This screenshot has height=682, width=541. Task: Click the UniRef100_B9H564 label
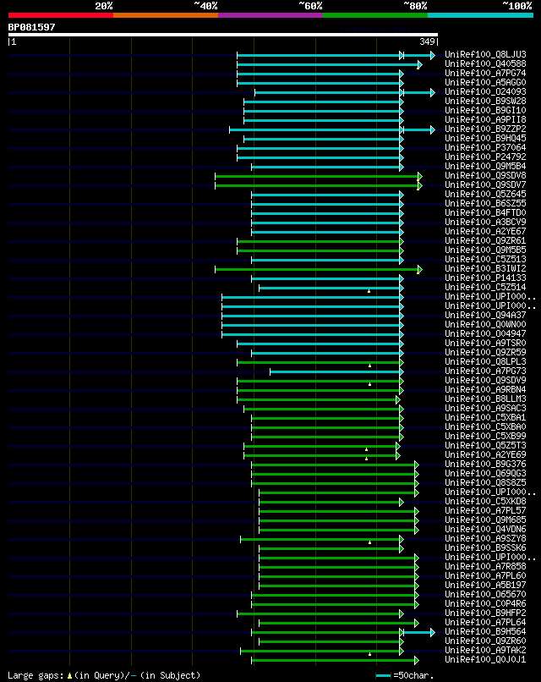pyautogui.click(x=485, y=631)
